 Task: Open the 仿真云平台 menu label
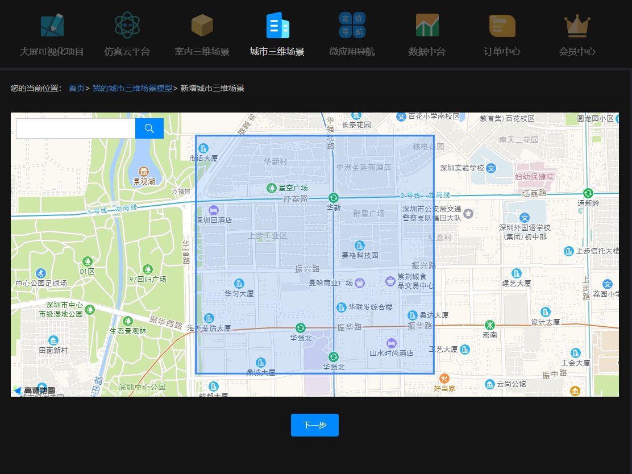pyautogui.click(x=127, y=52)
